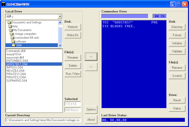189x127 pixels.
Task: Click the transfer-to-Commodore arrow button
Action: click(x=91, y=56)
